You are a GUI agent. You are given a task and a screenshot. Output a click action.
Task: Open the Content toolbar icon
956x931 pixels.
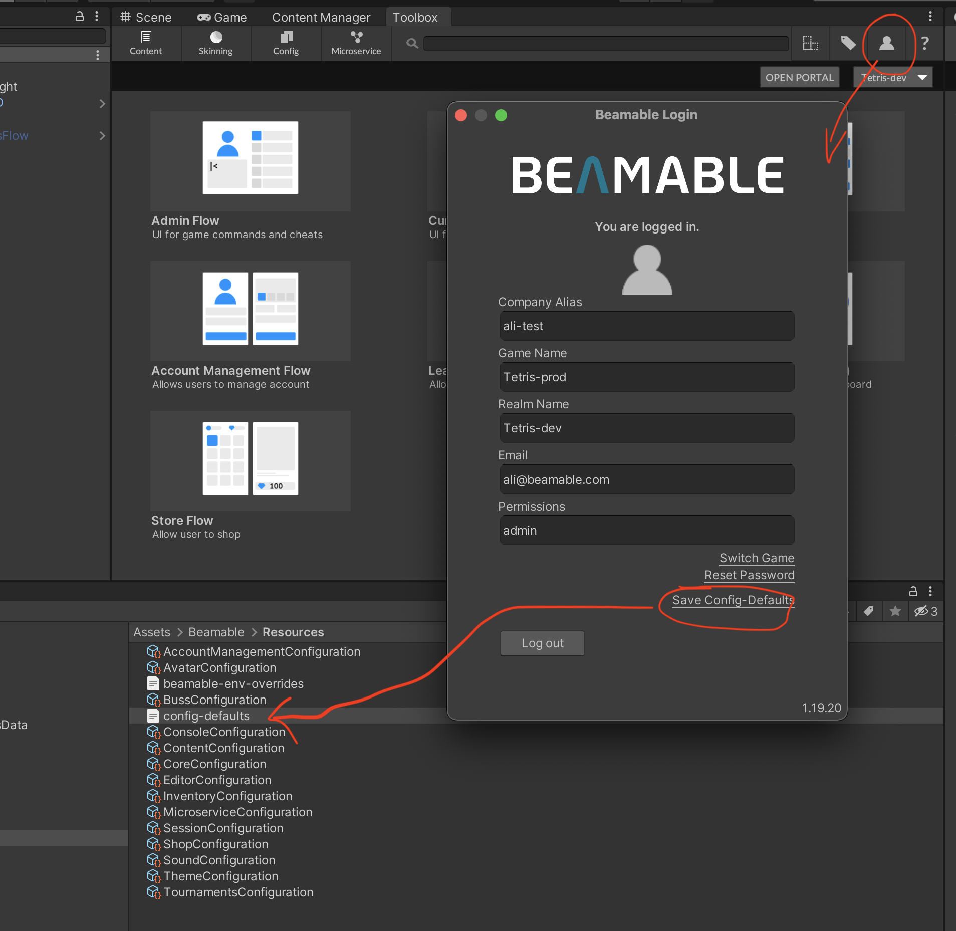pos(145,43)
